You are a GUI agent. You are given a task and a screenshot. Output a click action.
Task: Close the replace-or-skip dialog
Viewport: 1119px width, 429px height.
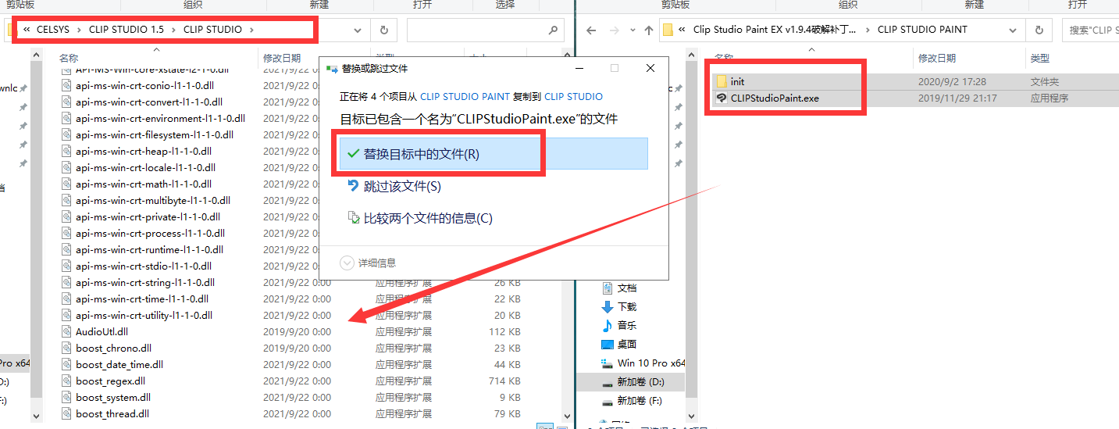[x=650, y=69]
